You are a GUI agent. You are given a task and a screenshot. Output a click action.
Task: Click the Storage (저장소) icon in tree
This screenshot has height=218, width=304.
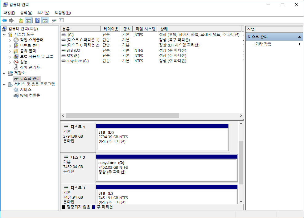click(x=10, y=73)
